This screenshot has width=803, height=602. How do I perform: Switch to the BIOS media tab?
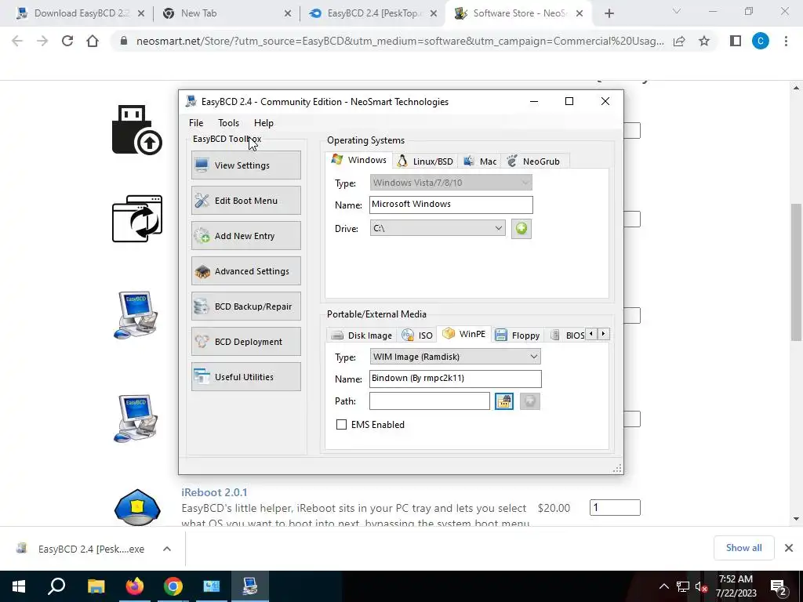[x=568, y=335]
